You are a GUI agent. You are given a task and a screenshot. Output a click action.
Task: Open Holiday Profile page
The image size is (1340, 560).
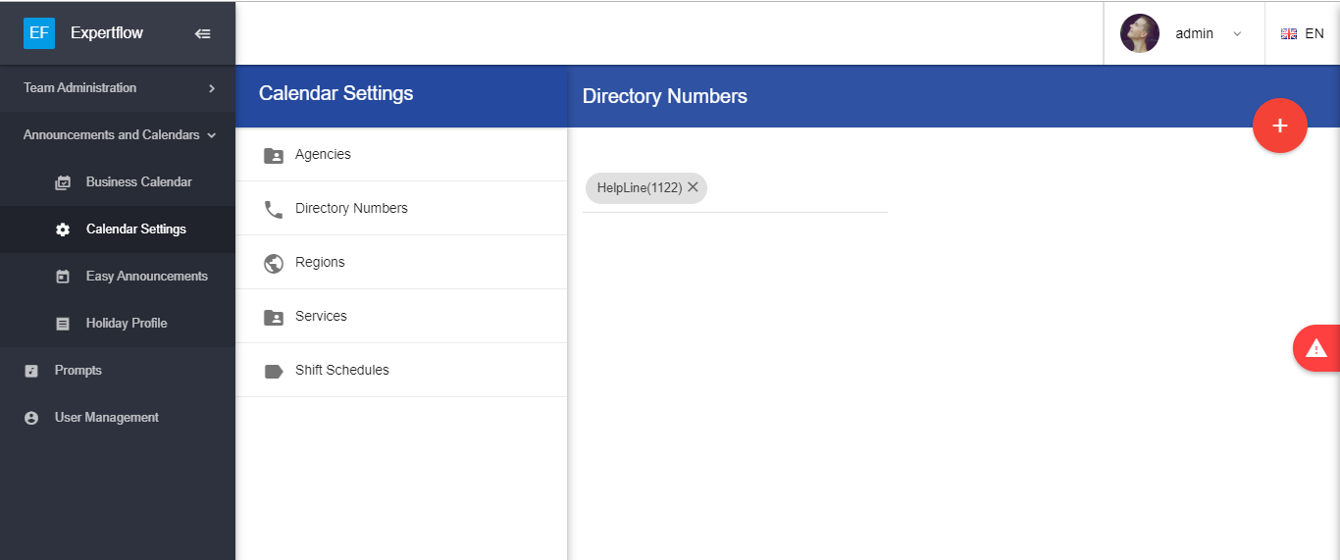127,324
